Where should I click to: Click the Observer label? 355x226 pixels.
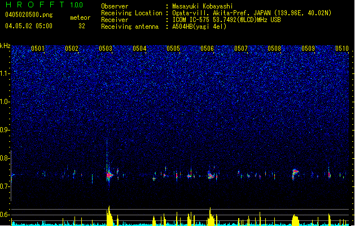pos(115,6)
